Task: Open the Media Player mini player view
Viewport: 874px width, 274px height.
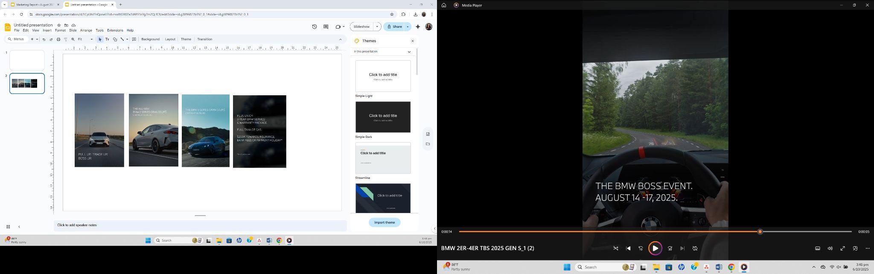Action: click(x=855, y=248)
